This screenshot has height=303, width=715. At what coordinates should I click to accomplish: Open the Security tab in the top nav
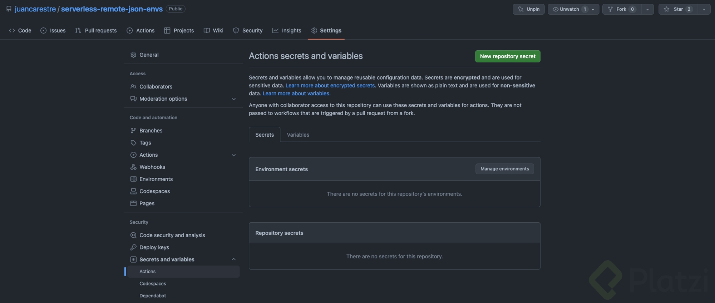pos(248,31)
